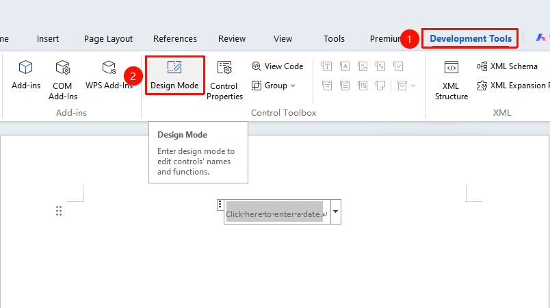Open the Review tab
The height and width of the screenshot is (308, 550).
coord(232,38)
